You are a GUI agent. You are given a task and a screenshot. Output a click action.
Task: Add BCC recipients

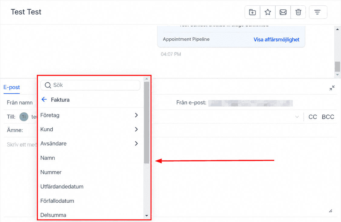tap(328, 117)
